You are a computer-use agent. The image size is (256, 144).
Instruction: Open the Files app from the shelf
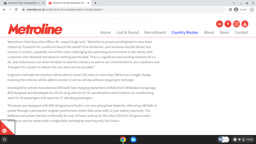(x=133, y=139)
